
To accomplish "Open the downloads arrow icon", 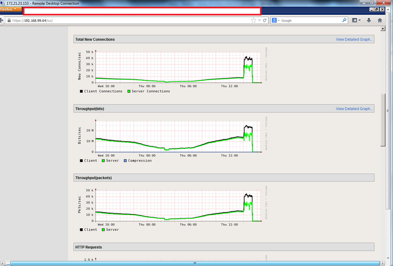I will pos(369,20).
